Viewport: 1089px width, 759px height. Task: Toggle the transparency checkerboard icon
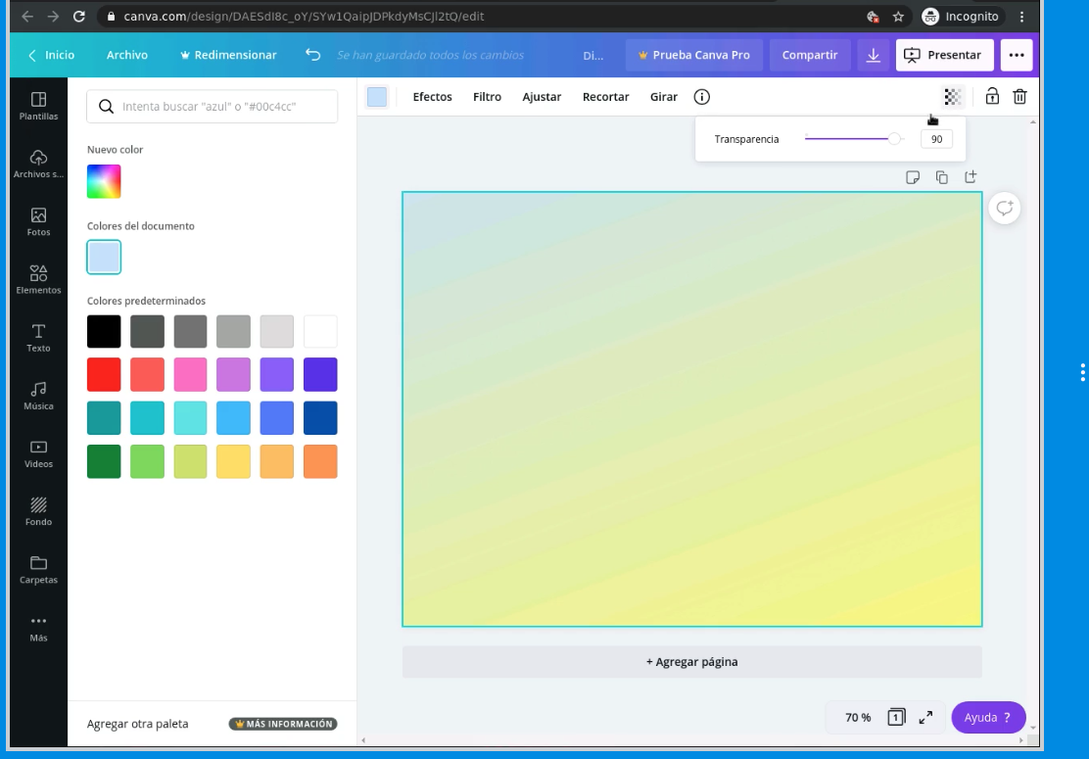click(x=952, y=97)
